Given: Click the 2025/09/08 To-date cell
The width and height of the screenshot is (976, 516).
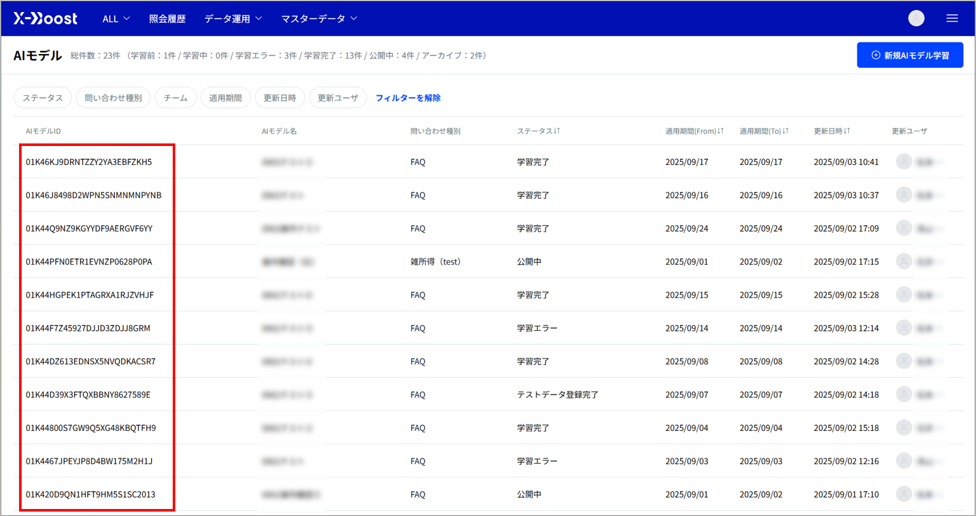Looking at the screenshot, I should tap(761, 361).
